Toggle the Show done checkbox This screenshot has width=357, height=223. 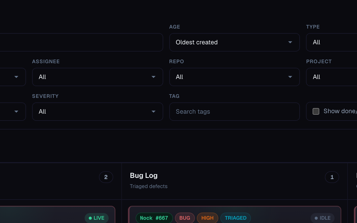316,111
